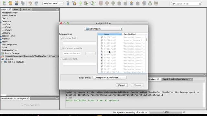Click the Projects panel horizontal scrollbar
Screen dimensions: 207x116
pyautogui.click(x=32, y=95)
